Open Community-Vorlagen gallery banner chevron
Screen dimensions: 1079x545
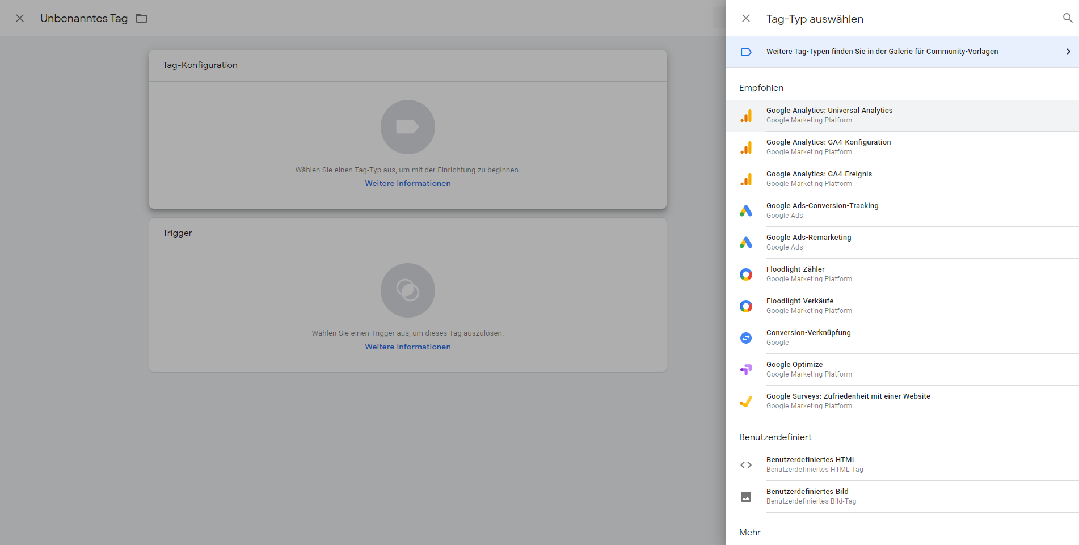[x=1068, y=52]
